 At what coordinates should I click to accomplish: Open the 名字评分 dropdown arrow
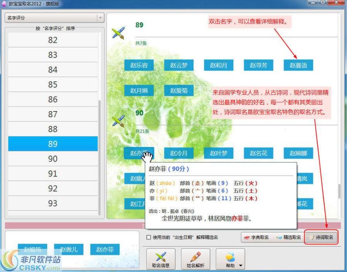point(101,17)
